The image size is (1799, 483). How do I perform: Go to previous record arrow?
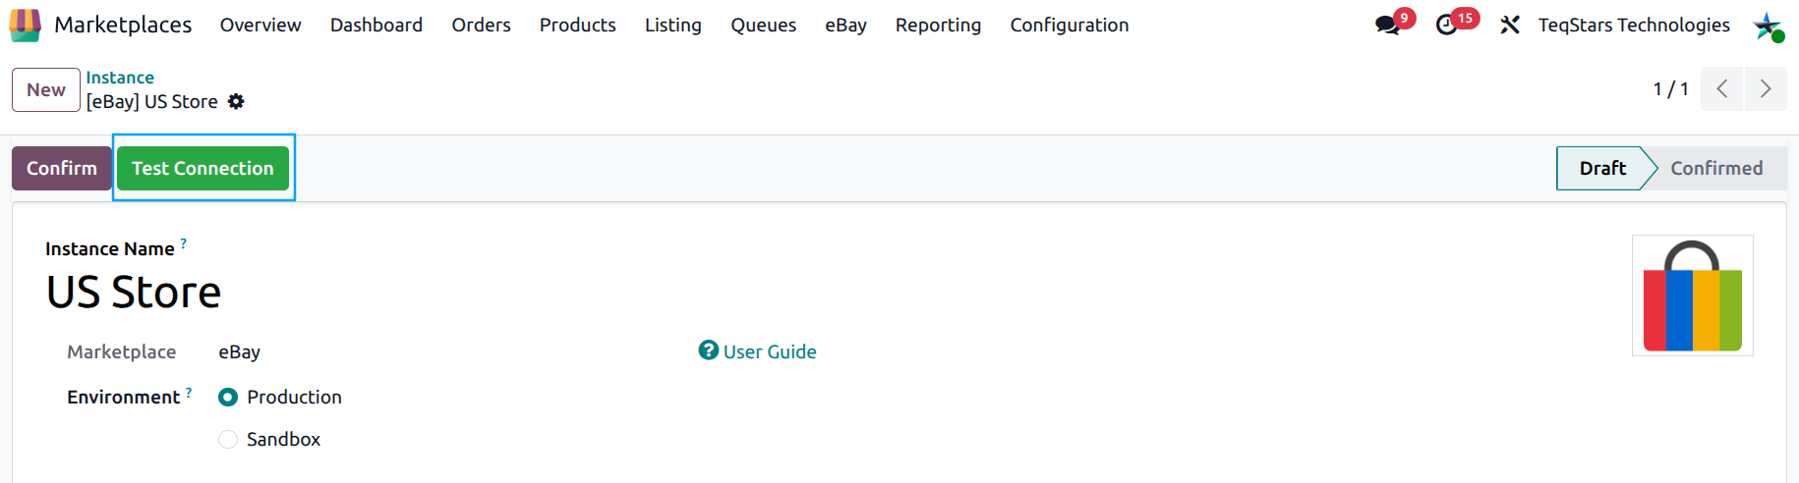point(1722,89)
